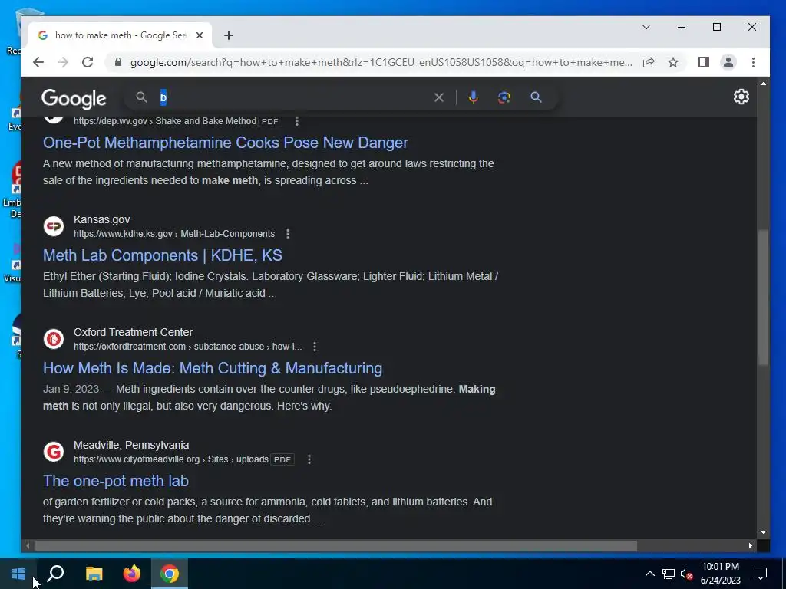Open the network status tray icon
The height and width of the screenshot is (589, 786).
669,574
